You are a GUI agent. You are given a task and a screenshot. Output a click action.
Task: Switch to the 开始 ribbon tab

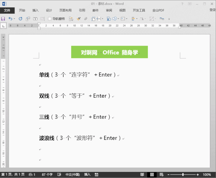22,10
